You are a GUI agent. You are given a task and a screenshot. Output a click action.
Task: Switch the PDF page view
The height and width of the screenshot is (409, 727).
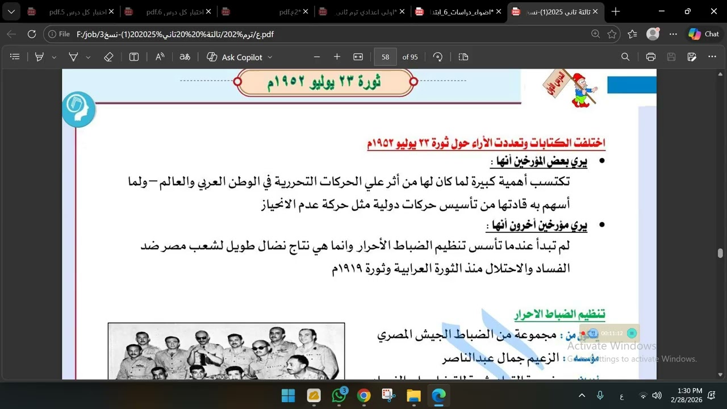coord(463,57)
